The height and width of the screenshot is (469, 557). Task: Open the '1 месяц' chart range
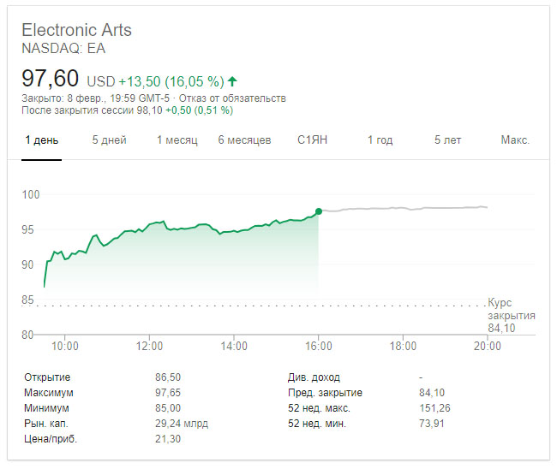[x=177, y=140]
